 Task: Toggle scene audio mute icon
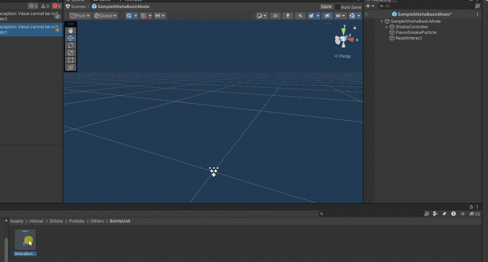(x=300, y=16)
